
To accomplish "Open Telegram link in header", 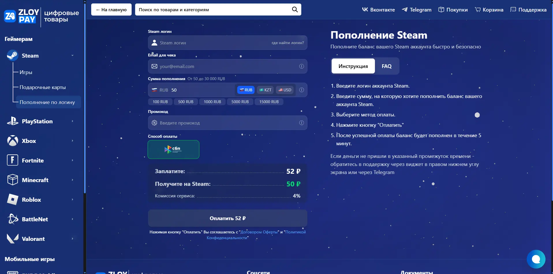I will pos(416,10).
